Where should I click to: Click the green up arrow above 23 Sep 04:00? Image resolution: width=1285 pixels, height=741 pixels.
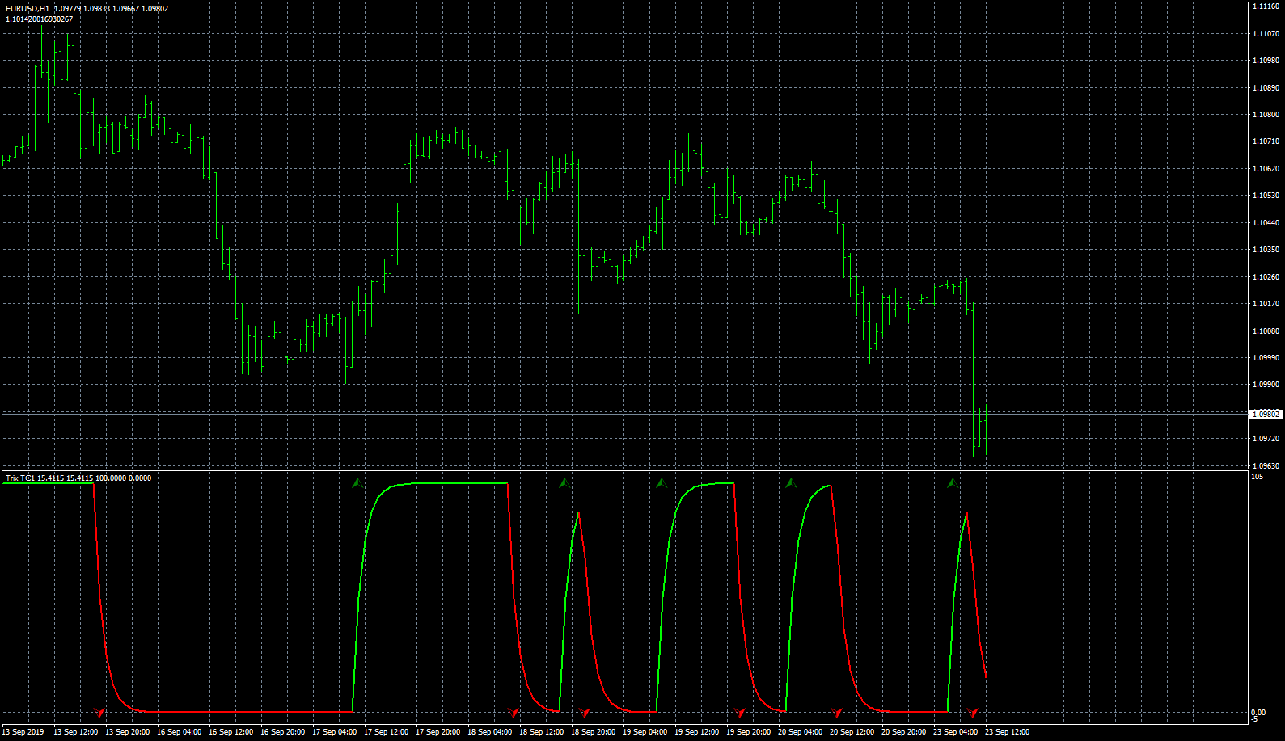pos(953,483)
